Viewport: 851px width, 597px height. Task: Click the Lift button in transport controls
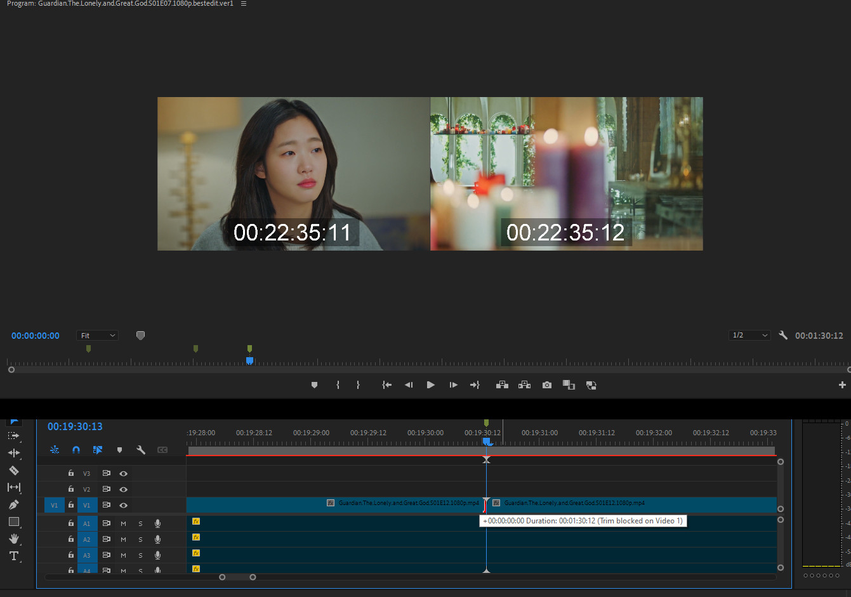click(x=502, y=385)
